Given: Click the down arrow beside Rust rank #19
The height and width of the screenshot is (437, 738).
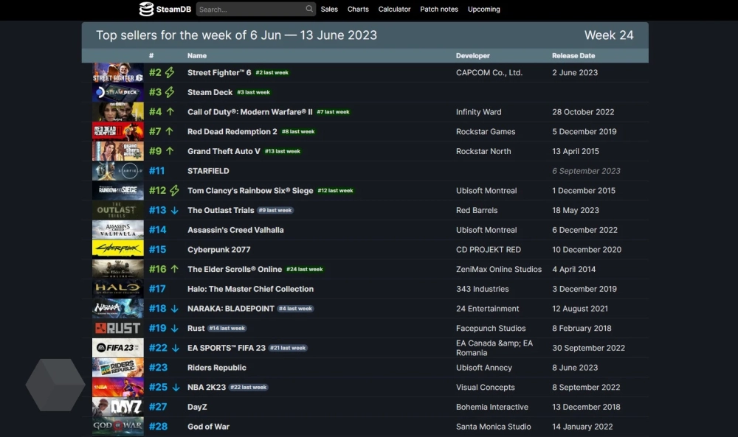Looking at the screenshot, I should [x=175, y=328].
